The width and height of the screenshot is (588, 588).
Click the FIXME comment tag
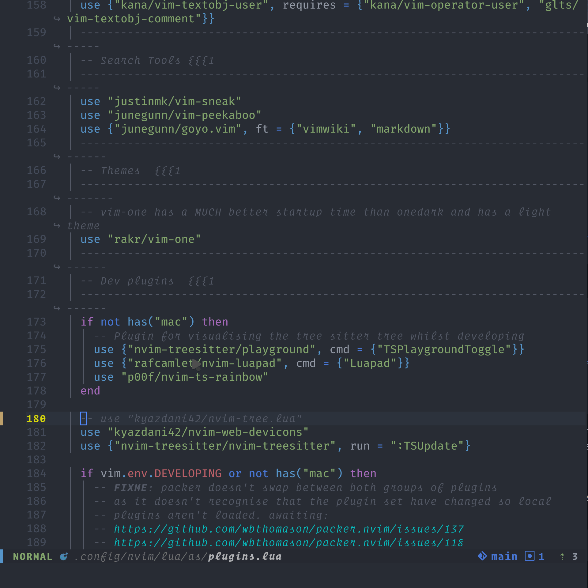click(130, 488)
